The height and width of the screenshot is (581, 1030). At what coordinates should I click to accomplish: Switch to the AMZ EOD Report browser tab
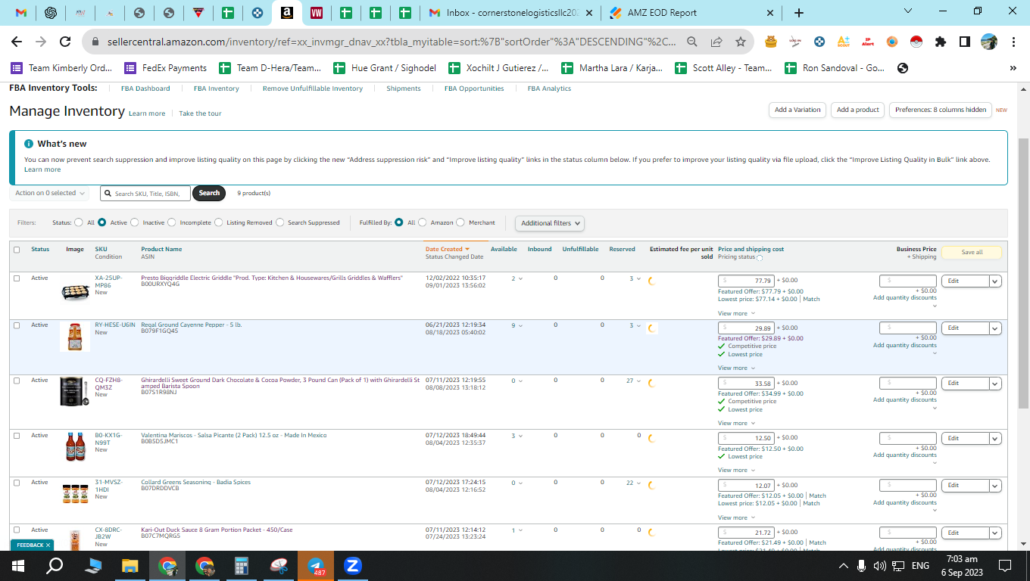point(693,13)
